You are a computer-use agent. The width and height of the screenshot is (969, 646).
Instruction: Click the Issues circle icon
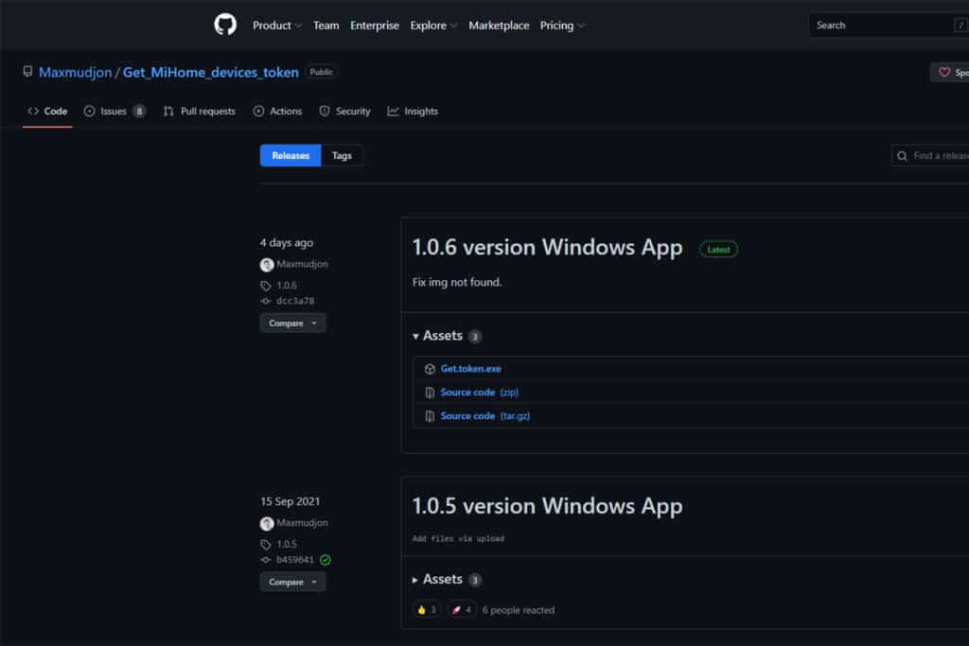90,112
